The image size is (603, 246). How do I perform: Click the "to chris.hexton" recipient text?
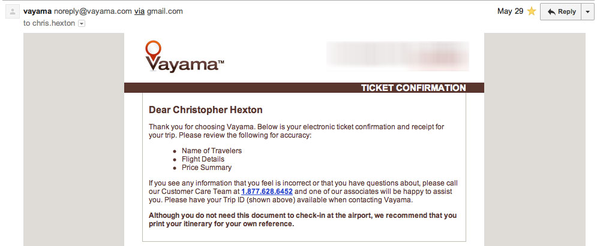click(49, 23)
